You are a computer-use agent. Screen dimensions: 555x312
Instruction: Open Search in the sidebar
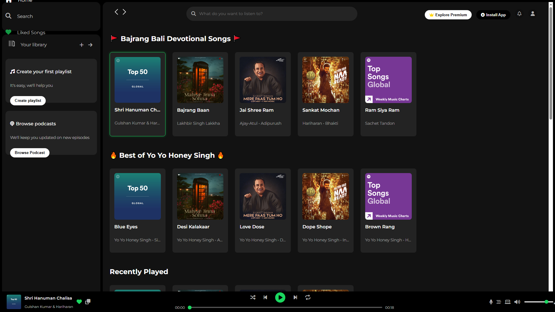click(25, 16)
